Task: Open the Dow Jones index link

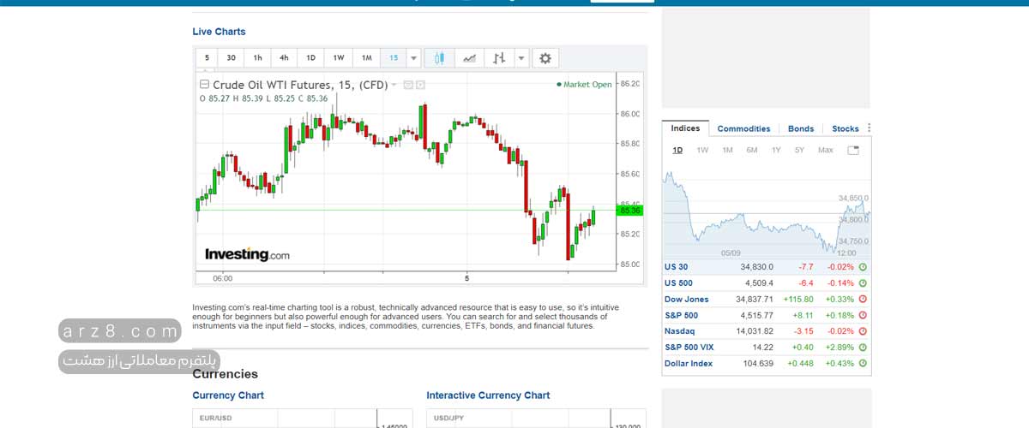Action: pos(686,300)
